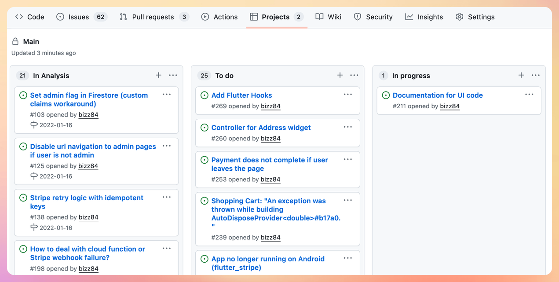Image resolution: width=559 pixels, height=282 pixels.
Task: View the Insights tab
Action: point(424,17)
